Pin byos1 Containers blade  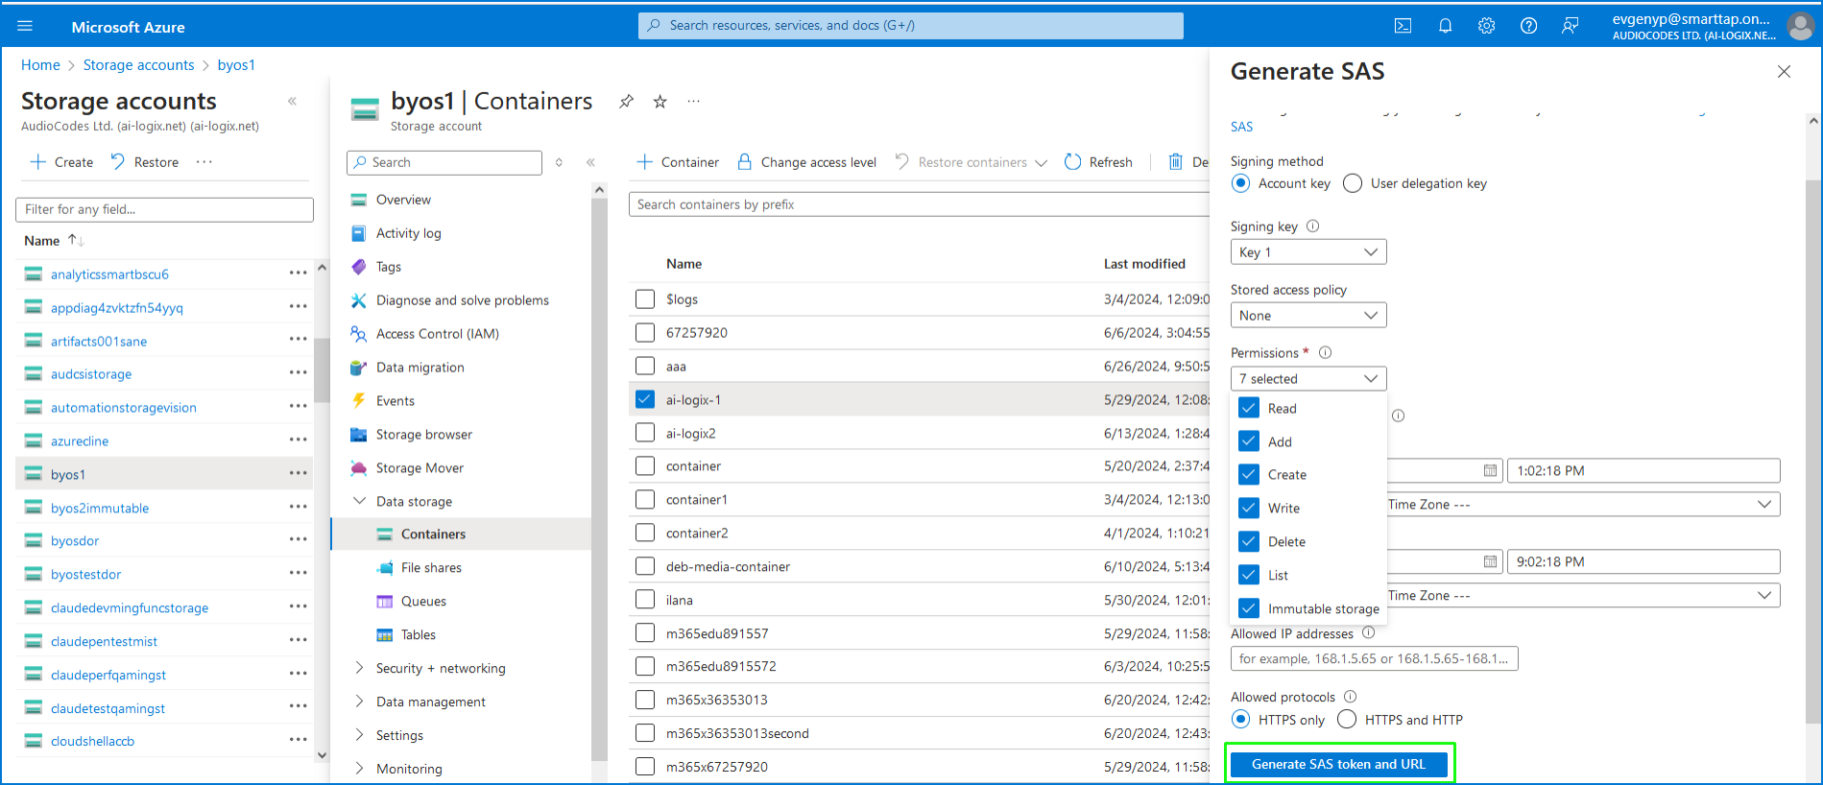(x=626, y=101)
